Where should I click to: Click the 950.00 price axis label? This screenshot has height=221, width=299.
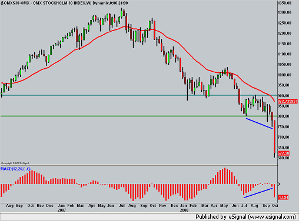[x=284, y=85]
